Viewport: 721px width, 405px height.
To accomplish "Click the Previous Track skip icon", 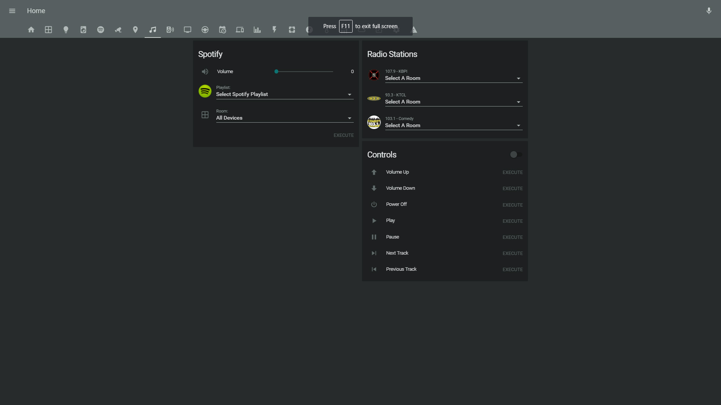I will coord(374,269).
